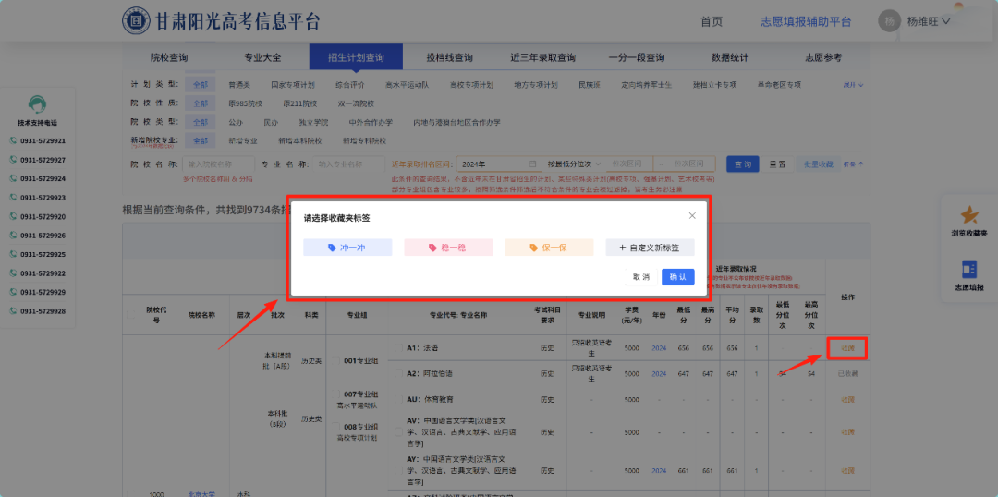Choose the pink 稳一稳 tag
The width and height of the screenshot is (998, 497).
(x=448, y=248)
